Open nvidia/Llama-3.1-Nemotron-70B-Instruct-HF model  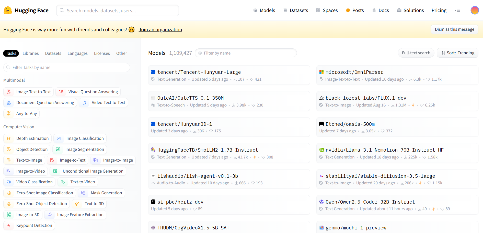[x=397, y=153]
